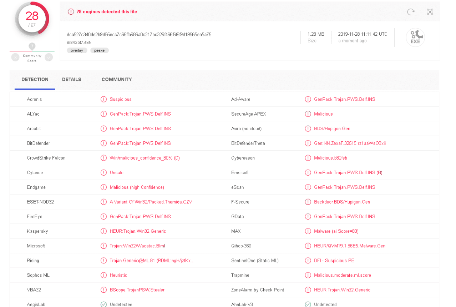Click the EXE file type icon
Viewport: 456px width, 307px height.
[x=415, y=37]
